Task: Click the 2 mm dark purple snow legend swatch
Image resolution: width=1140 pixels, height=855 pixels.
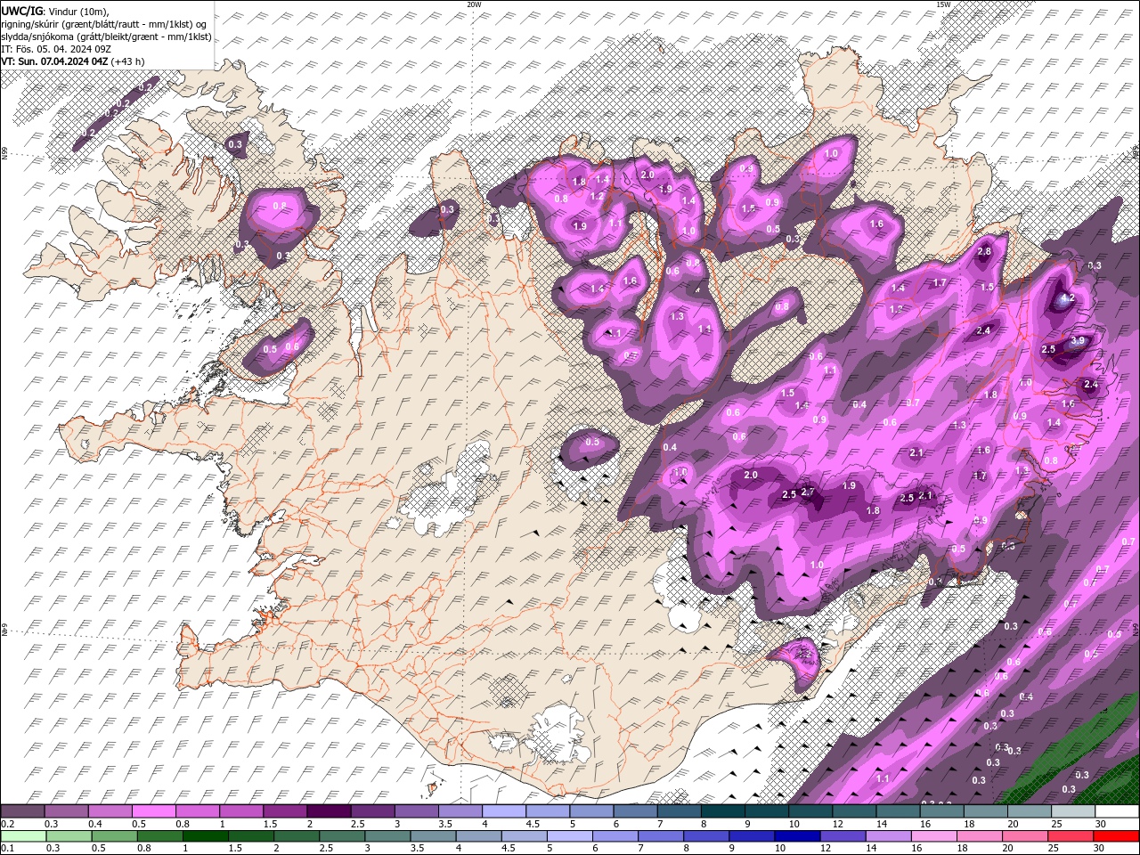Action: pos(329,811)
